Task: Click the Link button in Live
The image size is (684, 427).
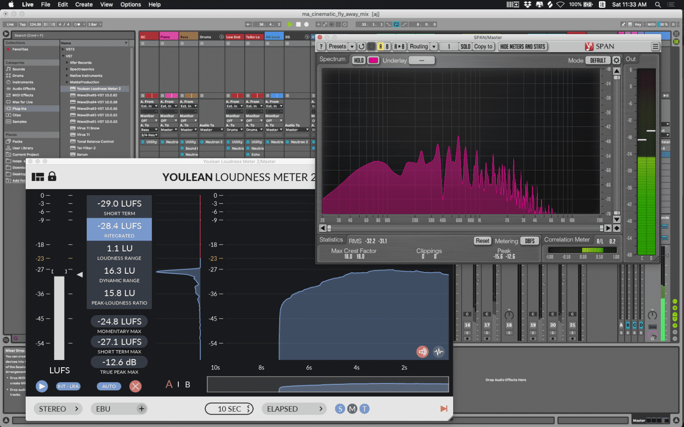Action: [x=10, y=24]
